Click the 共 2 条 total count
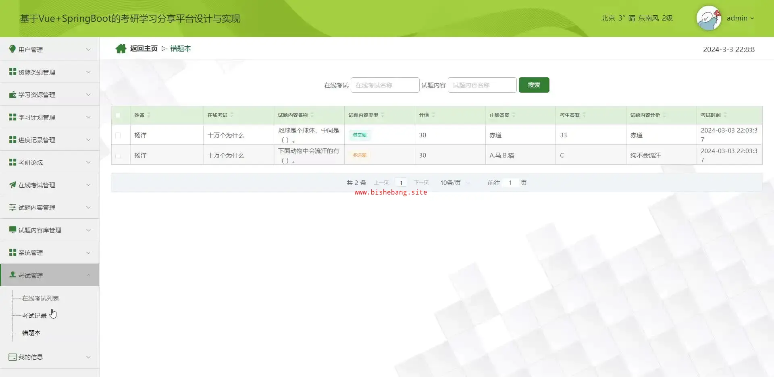The height and width of the screenshot is (377, 774). (x=356, y=183)
